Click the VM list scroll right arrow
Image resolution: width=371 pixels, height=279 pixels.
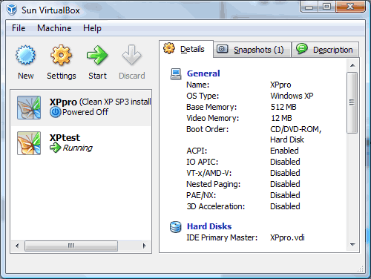(x=145, y=246)
